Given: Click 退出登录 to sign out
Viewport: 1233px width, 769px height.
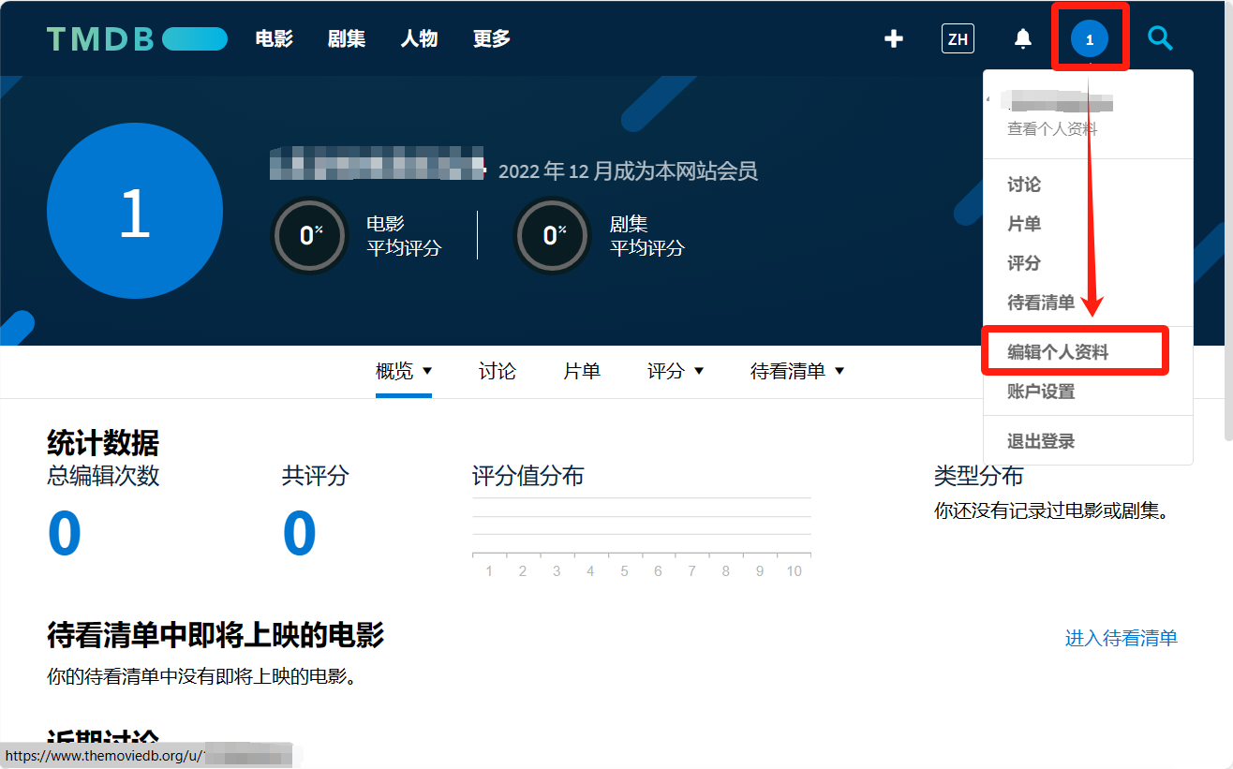Looking at the screenshot, I should click(x=1041, y=441).
